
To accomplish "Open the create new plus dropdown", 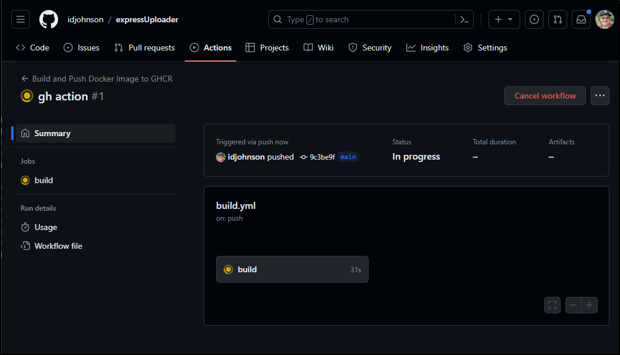I will [504, 19].
